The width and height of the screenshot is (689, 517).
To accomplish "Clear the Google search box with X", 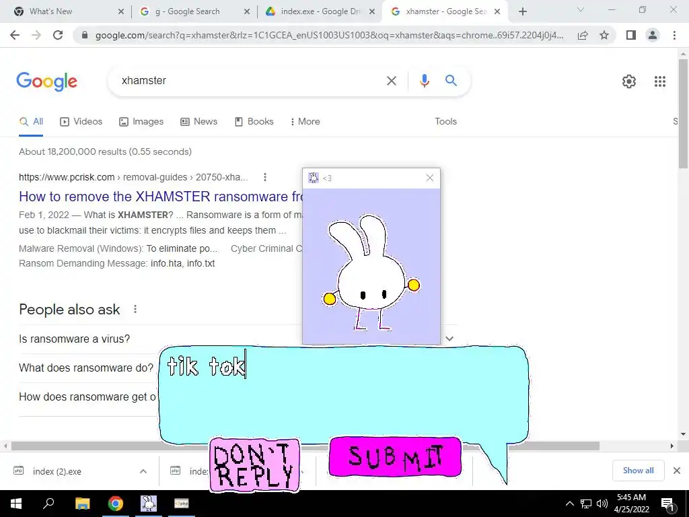I will (x=391, y=81).
